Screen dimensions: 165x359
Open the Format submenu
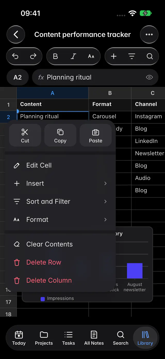point(60,220)
